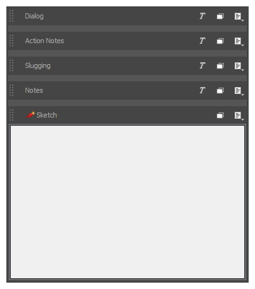Click the text formatting icon for Action Notes
Image resolution: width=255 pixels, height=289 pixels.
[x=202, y=41]
